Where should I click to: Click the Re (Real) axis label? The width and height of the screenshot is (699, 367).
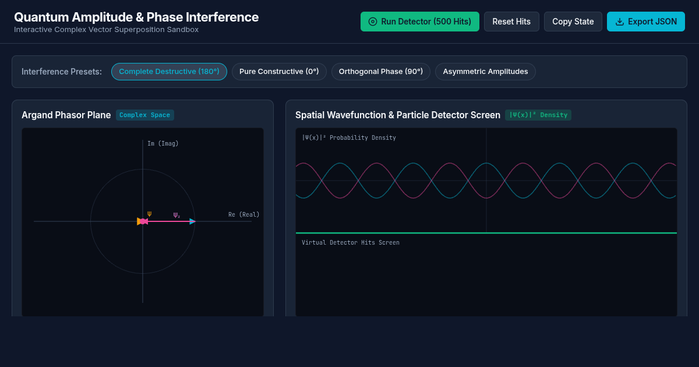pos(244,215)
